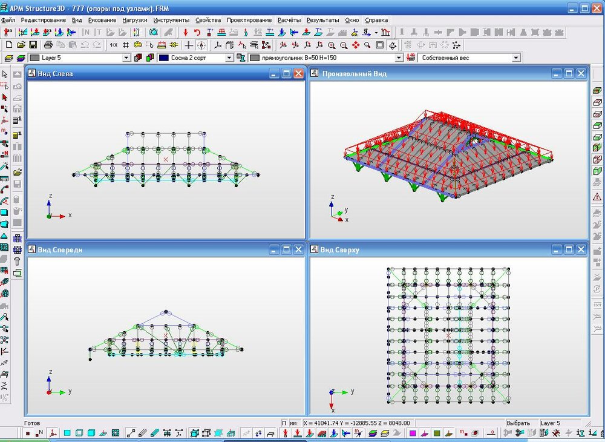Click the red curved rotate arrow icon
The image size is (605, 442).
pyautogui.click(x=197, y=32)
